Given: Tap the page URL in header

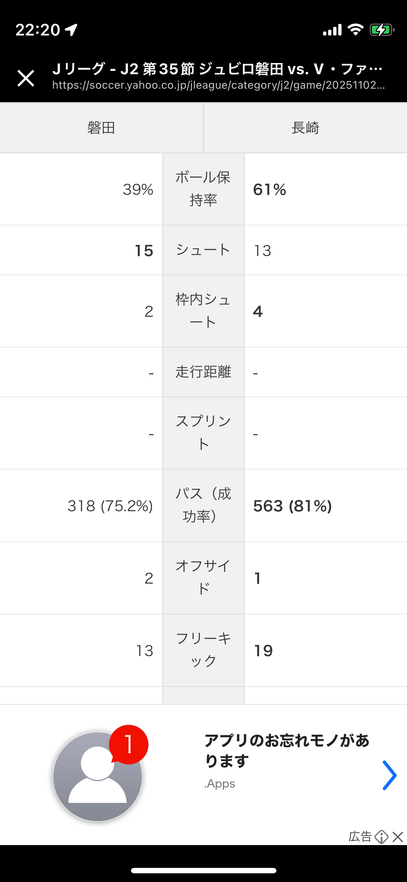Looking at the screenshot, I should tap(218, 85).
